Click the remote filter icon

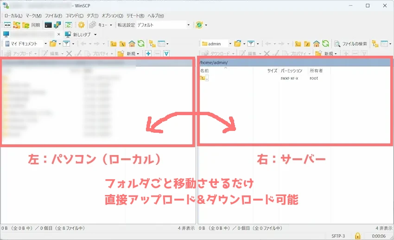tap(251, 44)
